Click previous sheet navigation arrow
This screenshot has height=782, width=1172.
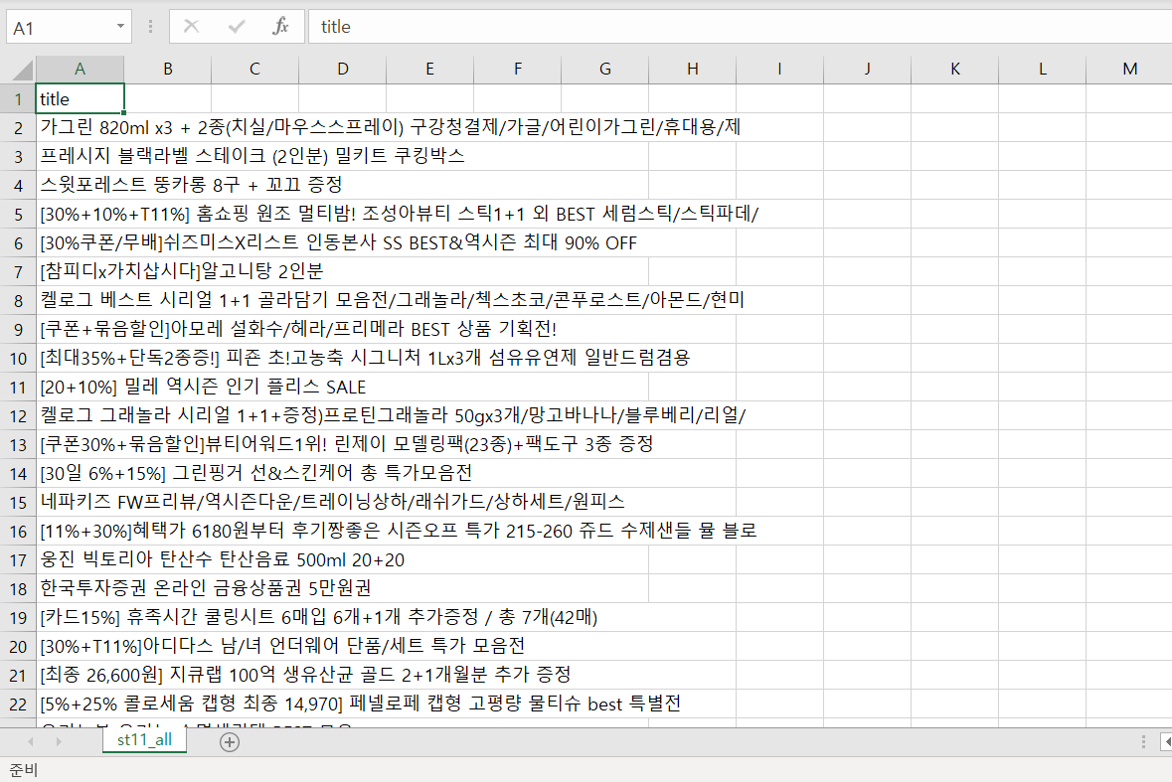coord(31,741)
